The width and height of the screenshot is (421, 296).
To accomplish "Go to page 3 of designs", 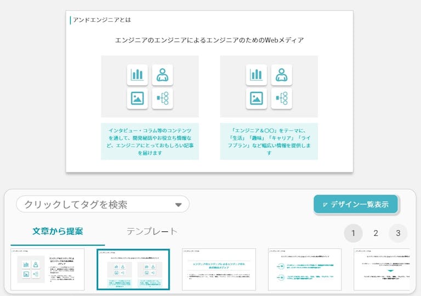I will (x=398, y=233).
